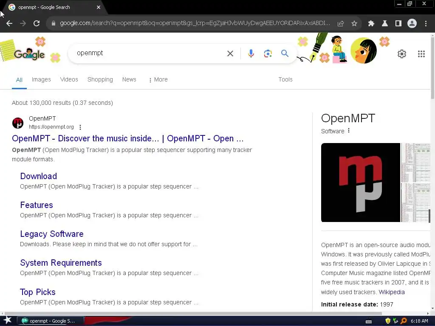This screenshot has width=435, height=326.
Task: Activate the openmpt Google taskbar button
Action: pos(51,321)
